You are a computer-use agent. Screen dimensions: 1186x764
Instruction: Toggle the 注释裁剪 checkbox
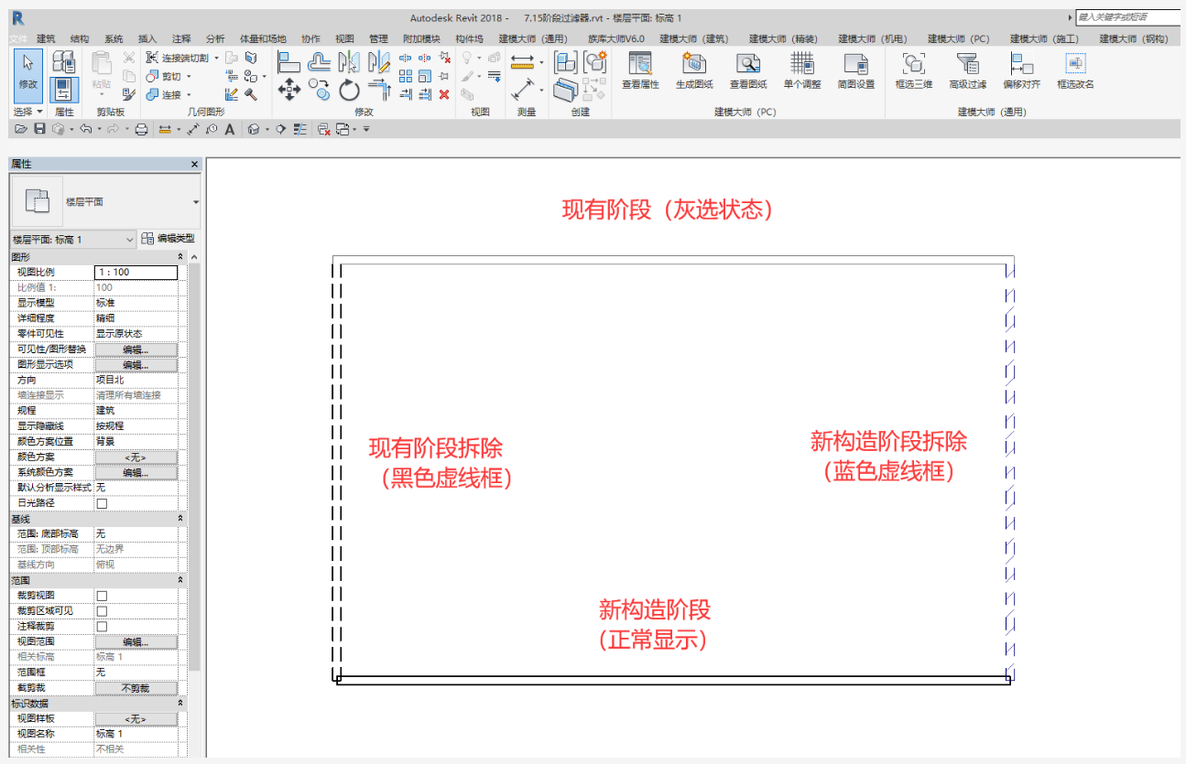coord(102,627)
